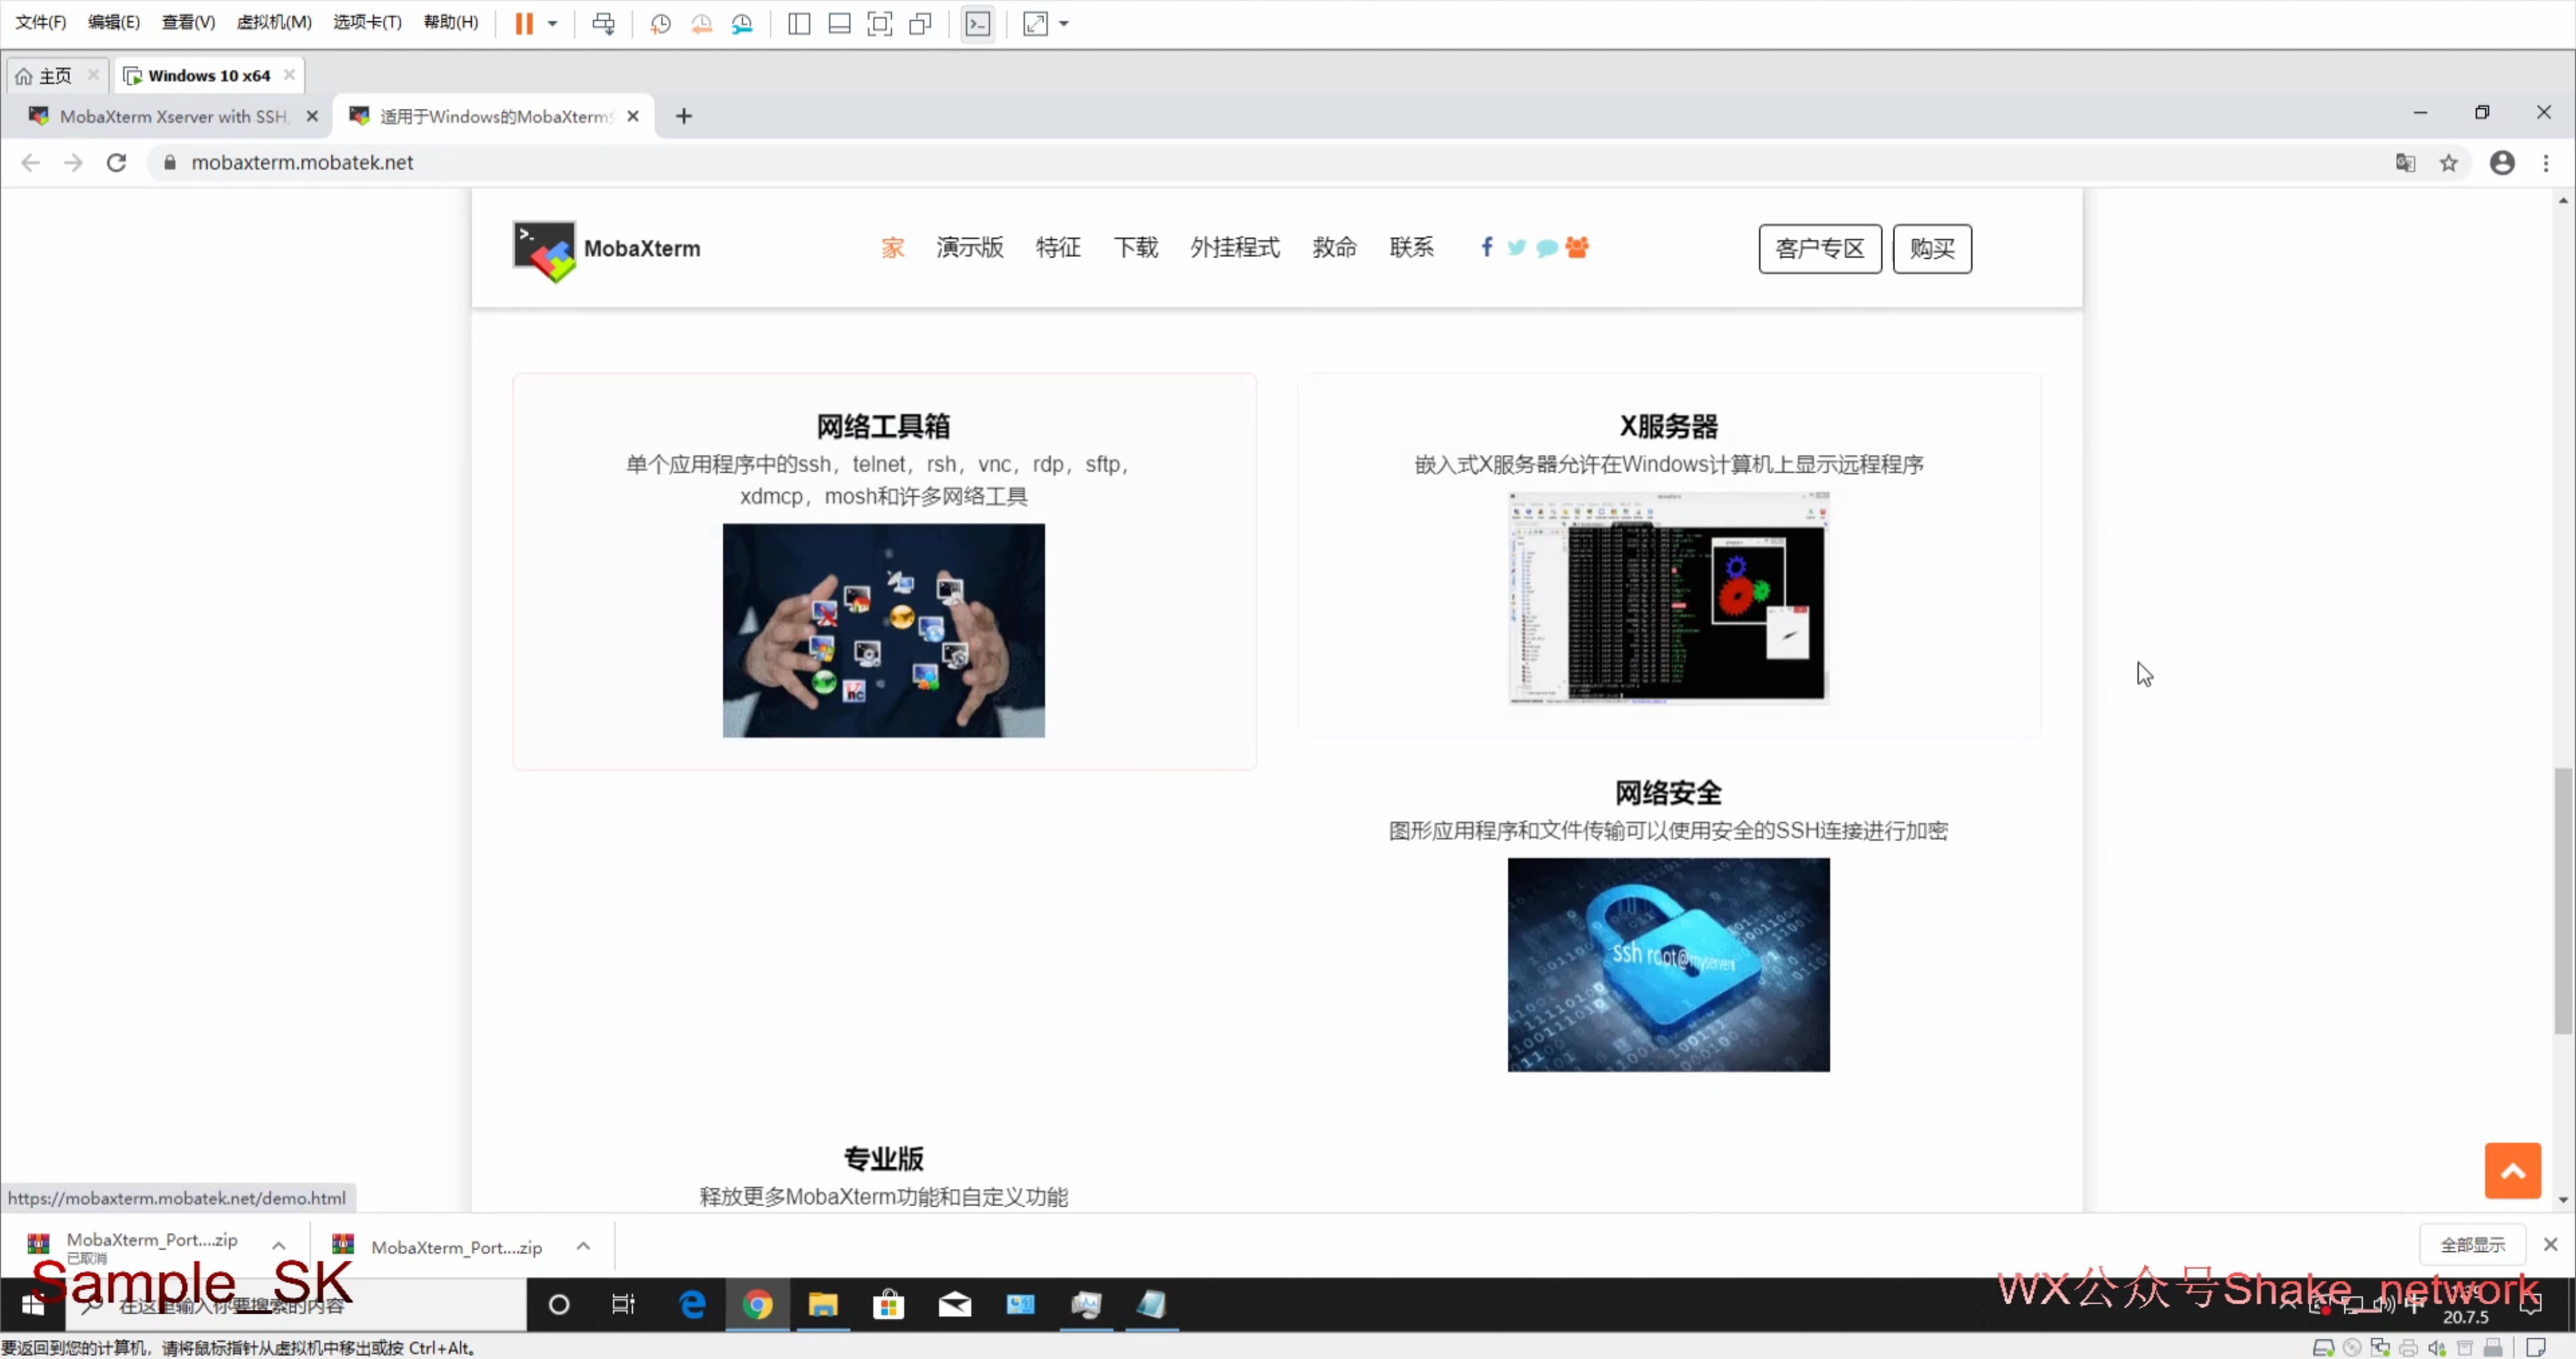Viewport: 2576px width, 1359px height.
Task: Open the 文件(F) menu
Action: tap(41, 22)
